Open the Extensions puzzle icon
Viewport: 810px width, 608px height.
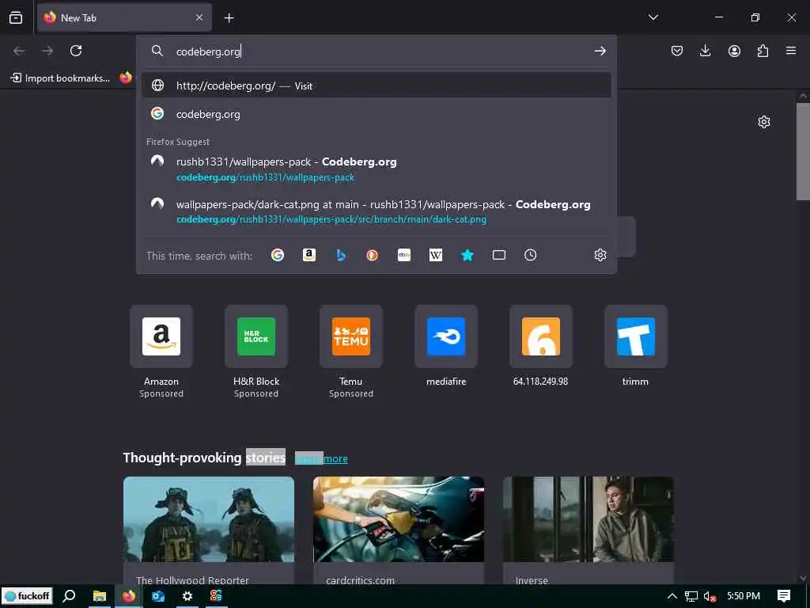click(763, 51)
